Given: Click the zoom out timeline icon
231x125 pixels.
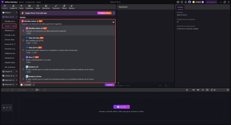Looking at the screenshot, I should [x=212, y=90].
